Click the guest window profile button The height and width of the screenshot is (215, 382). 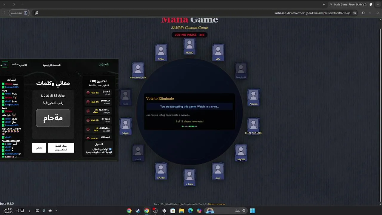tap(19, 13)
